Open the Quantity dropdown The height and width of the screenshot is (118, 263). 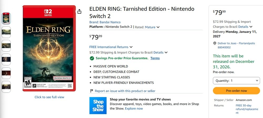(x=236, y=81)
